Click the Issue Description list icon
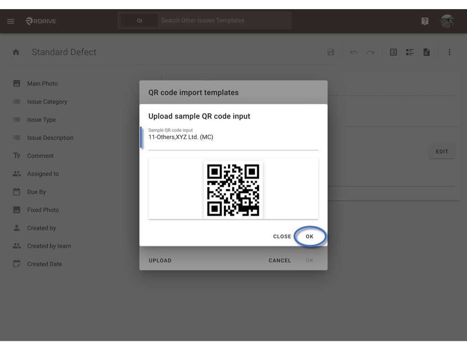Image resolution: width=467 pixels, height=350 pixels. tap(17, 138)
